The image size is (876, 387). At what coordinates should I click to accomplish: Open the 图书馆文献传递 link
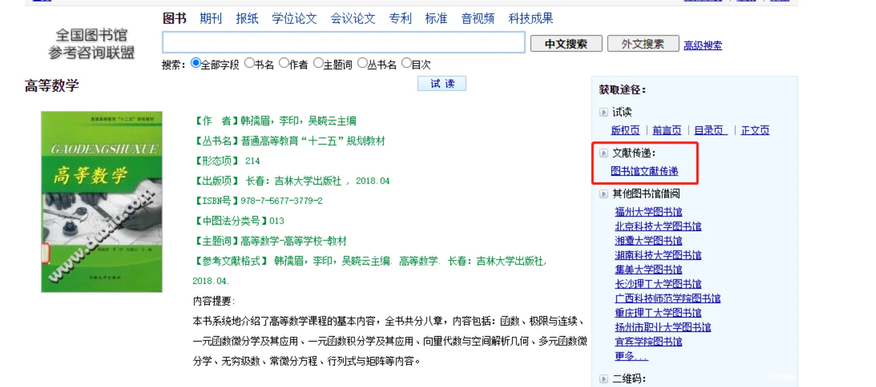coord(644,171)
